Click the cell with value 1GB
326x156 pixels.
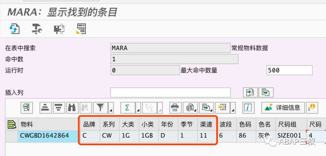[x=149, y=136]
